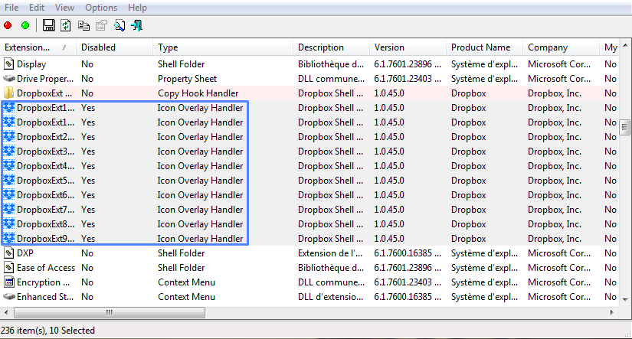This screenshot has height=339, width=632.
Task: Open the View menu
Action: pyautogui.click(x=64, y=7)
